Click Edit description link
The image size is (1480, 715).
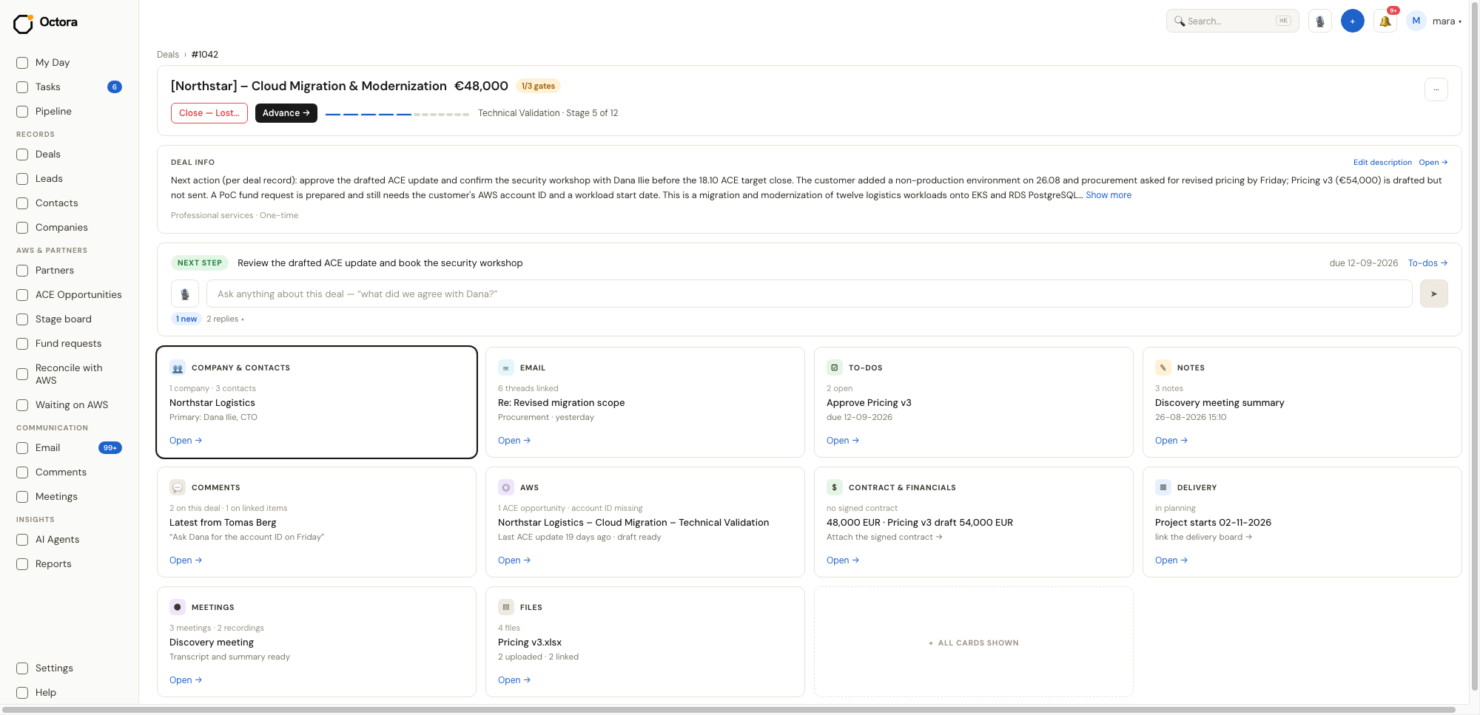click(x=1382, y=163)
